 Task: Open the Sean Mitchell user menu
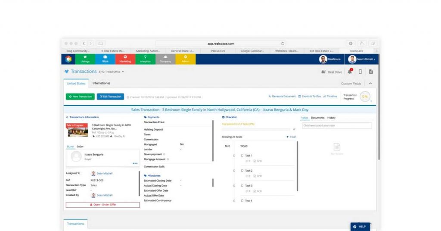click(363, 59)
